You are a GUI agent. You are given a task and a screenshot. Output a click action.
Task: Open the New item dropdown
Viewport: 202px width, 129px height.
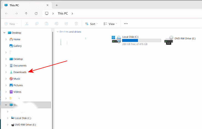(x=11, y=24)
